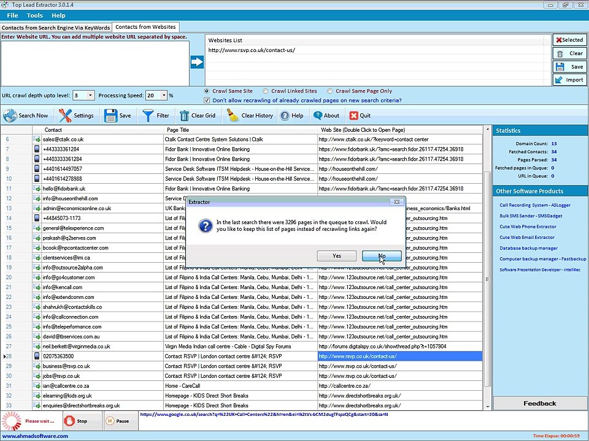Click the Web Site column header
Screen dimensions: 589x441
point(400,130)
